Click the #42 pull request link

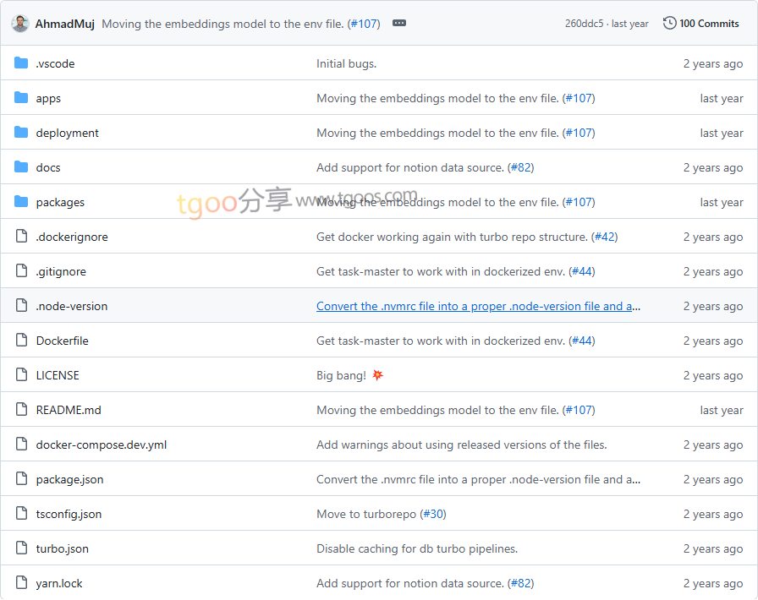click(x=604, y=237)
